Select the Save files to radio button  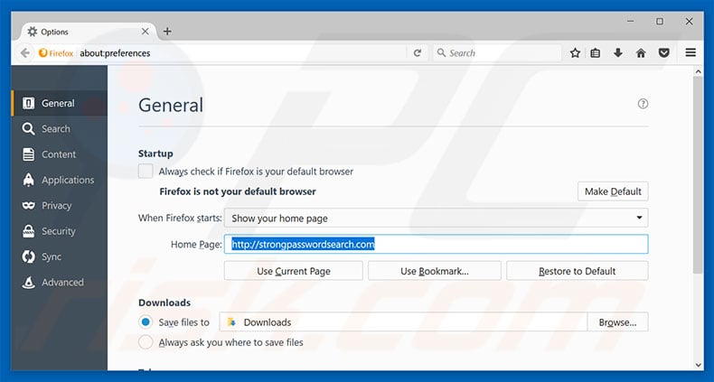pos(146,322)
